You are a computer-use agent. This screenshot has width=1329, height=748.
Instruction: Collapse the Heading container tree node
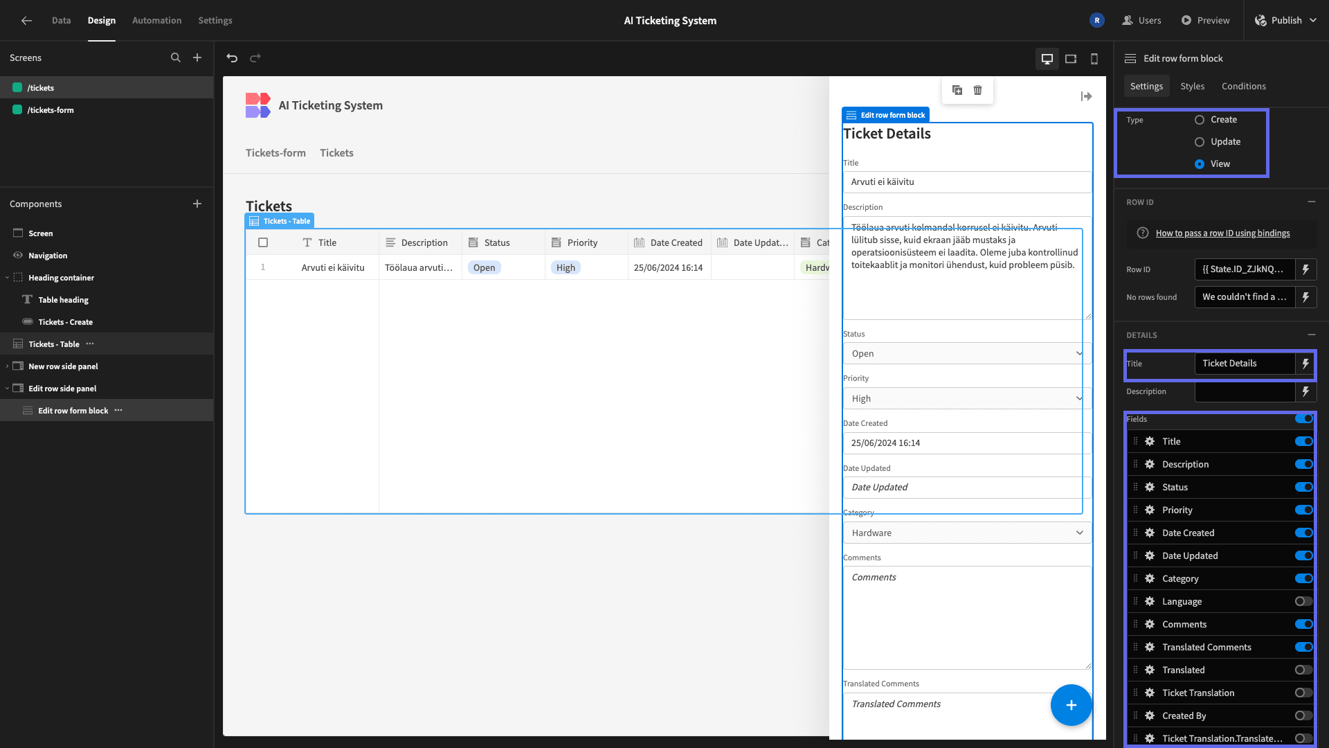tap(7, 278)
